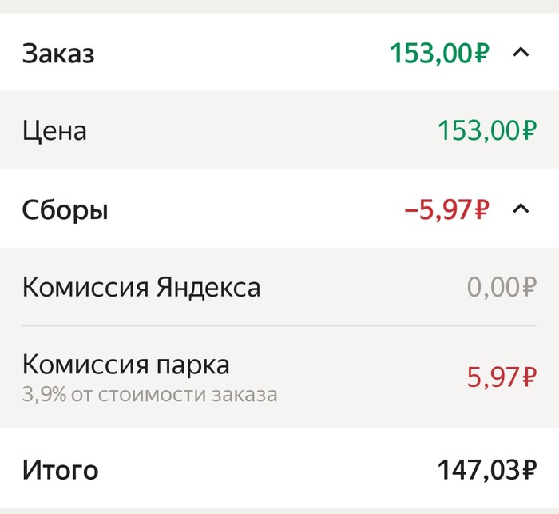Click the red 5,97₽ park commission amount
Viewport: 559px width, 514px height.
502,376
